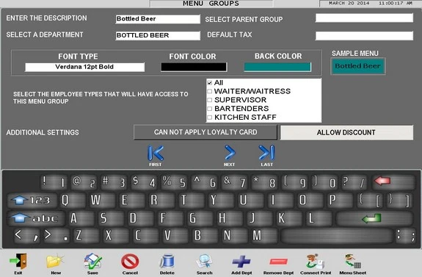Check the WAITER/WAITRESS checkbox
The image size is (422, 277).
(209, 91)
